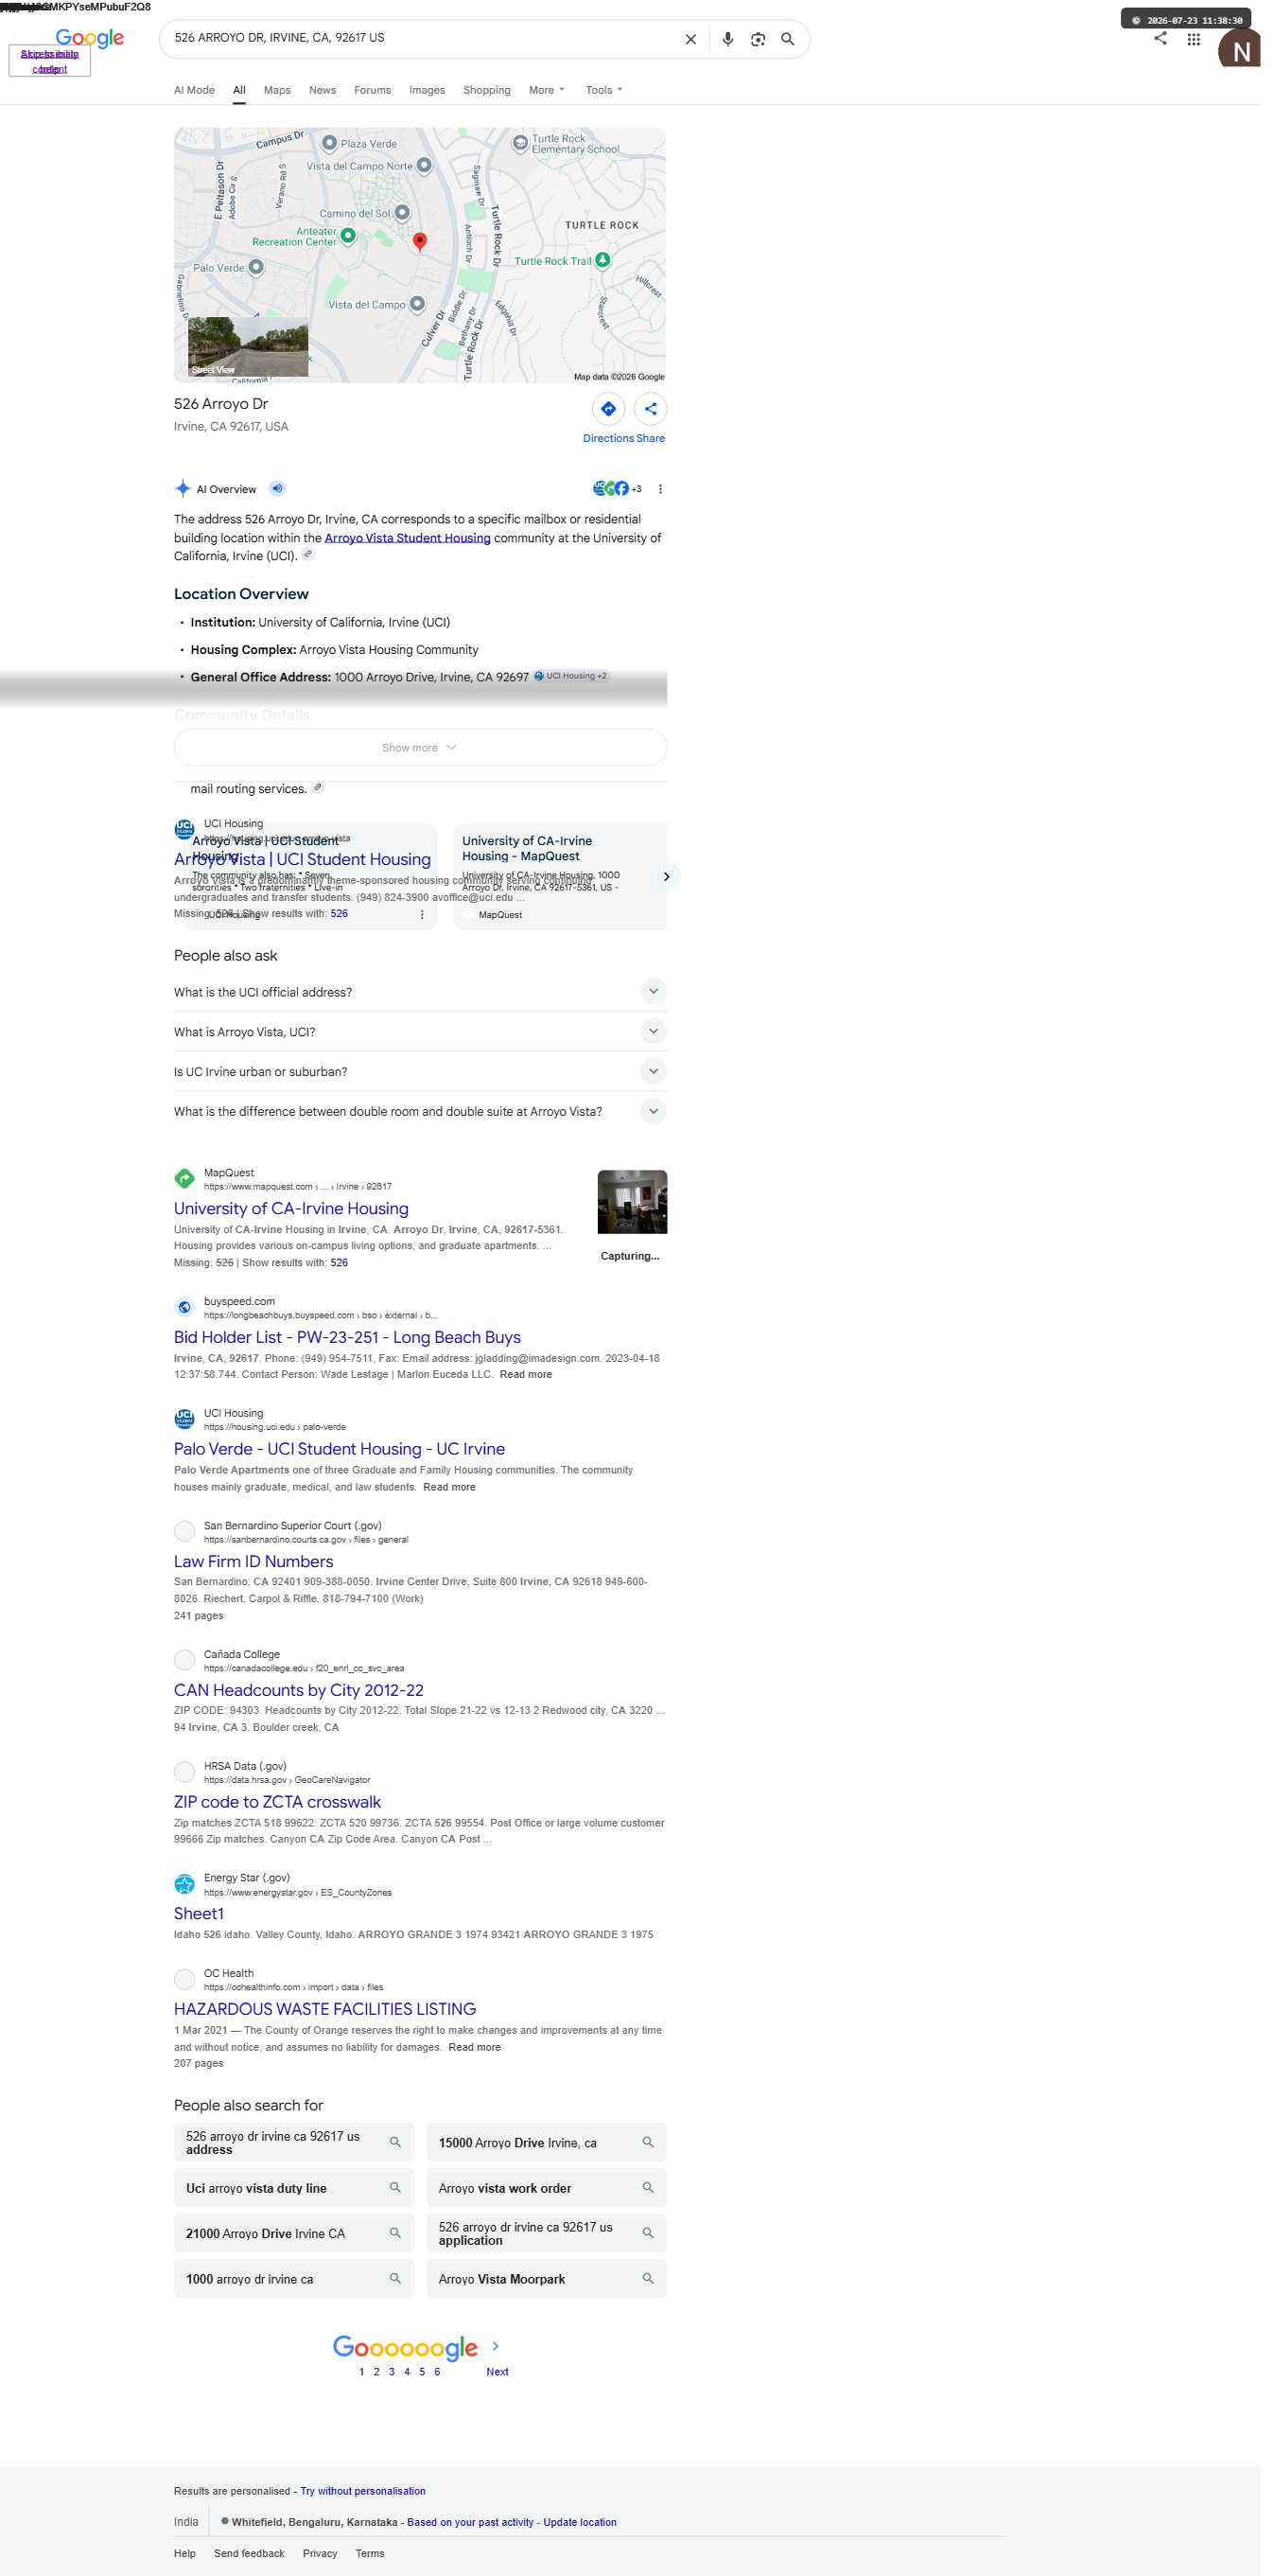Image resolution: width=1275 pixels, height=2576 pixels.
Task: Switch to the Shopping tab
Action: coord(486,90)
